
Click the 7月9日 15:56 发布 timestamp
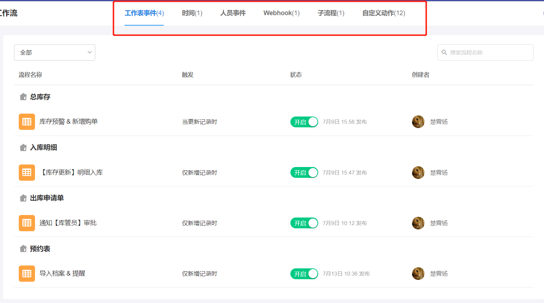click(345, 122)
